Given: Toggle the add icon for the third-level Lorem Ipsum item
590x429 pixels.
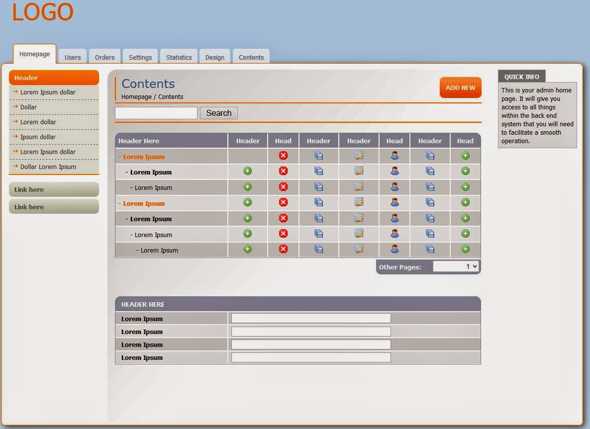Looking at the screenshot, I should pyautogui.click(x=247, y=186).
